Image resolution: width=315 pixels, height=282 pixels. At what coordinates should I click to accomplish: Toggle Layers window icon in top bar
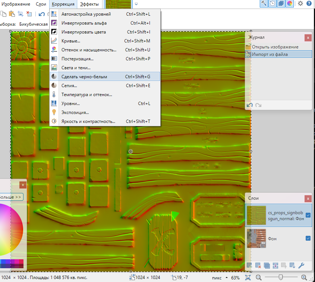pyautogui.click(x=281, y=3)
